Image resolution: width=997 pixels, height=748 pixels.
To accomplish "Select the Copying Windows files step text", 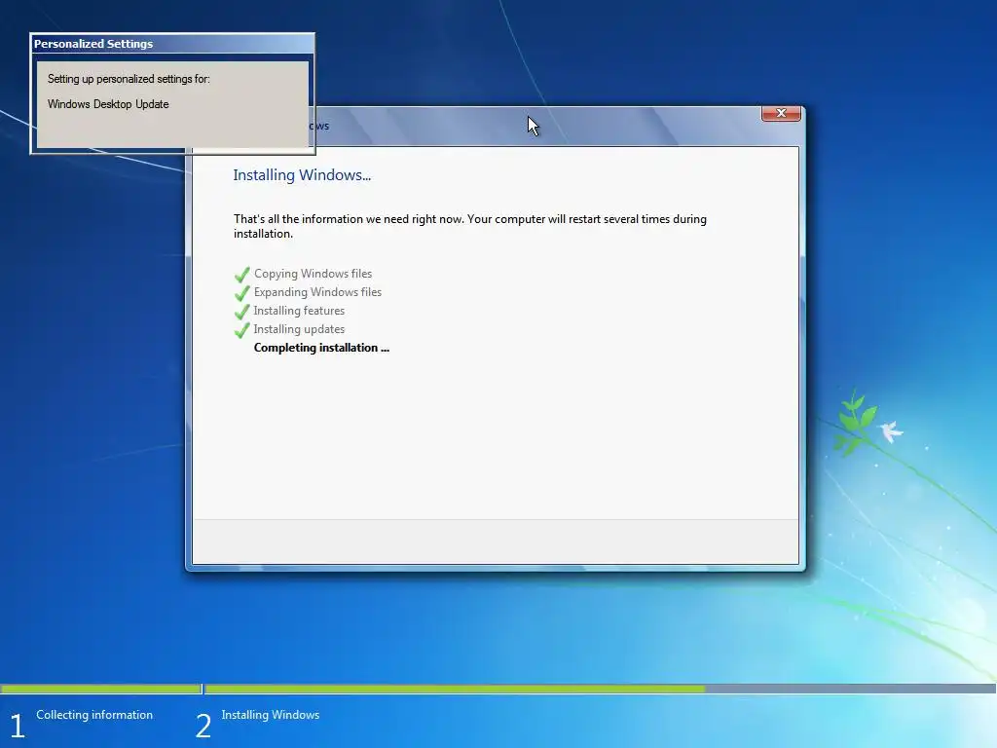I will point(313,274).
